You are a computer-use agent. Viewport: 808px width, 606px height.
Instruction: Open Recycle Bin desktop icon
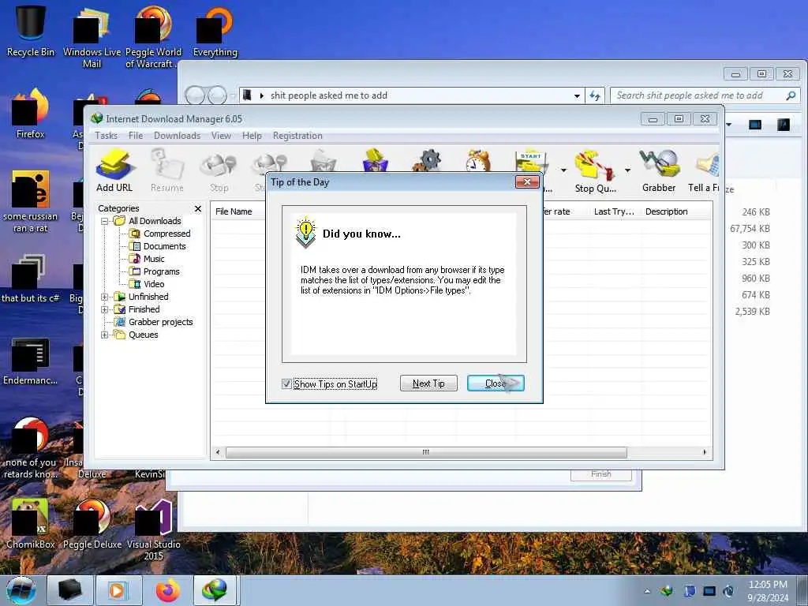pos(31,30)
